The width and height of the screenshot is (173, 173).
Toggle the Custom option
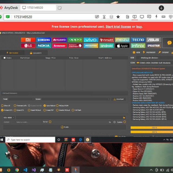point(125,122)
